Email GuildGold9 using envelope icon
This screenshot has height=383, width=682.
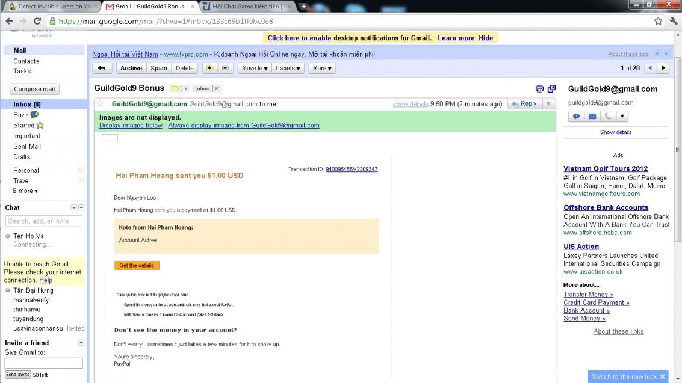[592, 117]
